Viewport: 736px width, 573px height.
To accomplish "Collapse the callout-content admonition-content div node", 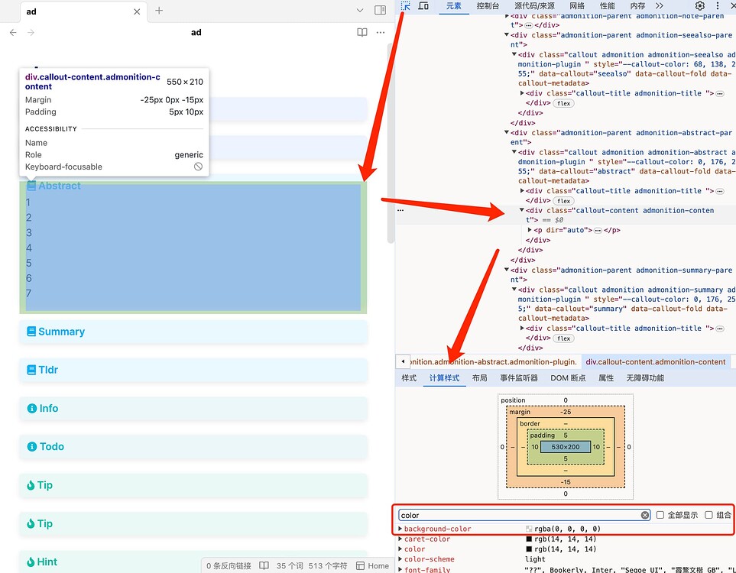I will click(x=522, y=210).
